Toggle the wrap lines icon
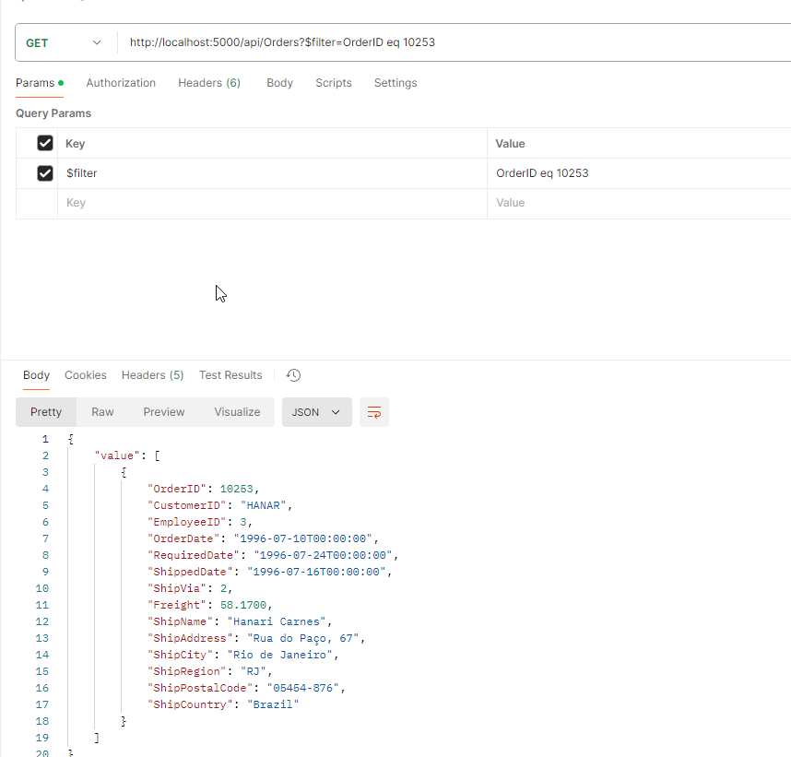 374,412
